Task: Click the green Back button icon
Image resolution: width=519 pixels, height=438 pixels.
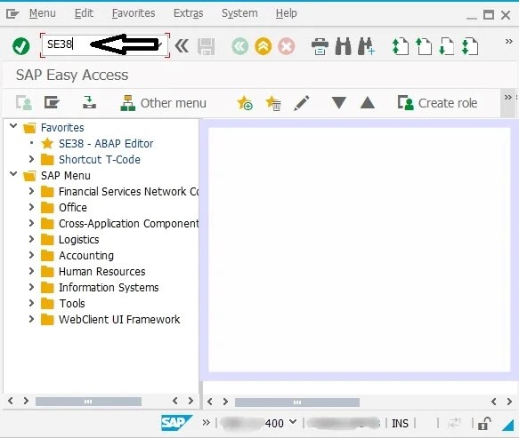Action: coord(240,46)
